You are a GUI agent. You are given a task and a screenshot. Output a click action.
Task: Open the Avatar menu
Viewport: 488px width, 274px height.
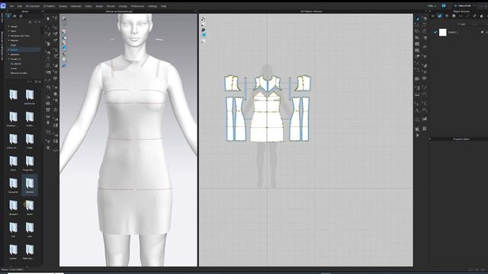coord(99,6)
